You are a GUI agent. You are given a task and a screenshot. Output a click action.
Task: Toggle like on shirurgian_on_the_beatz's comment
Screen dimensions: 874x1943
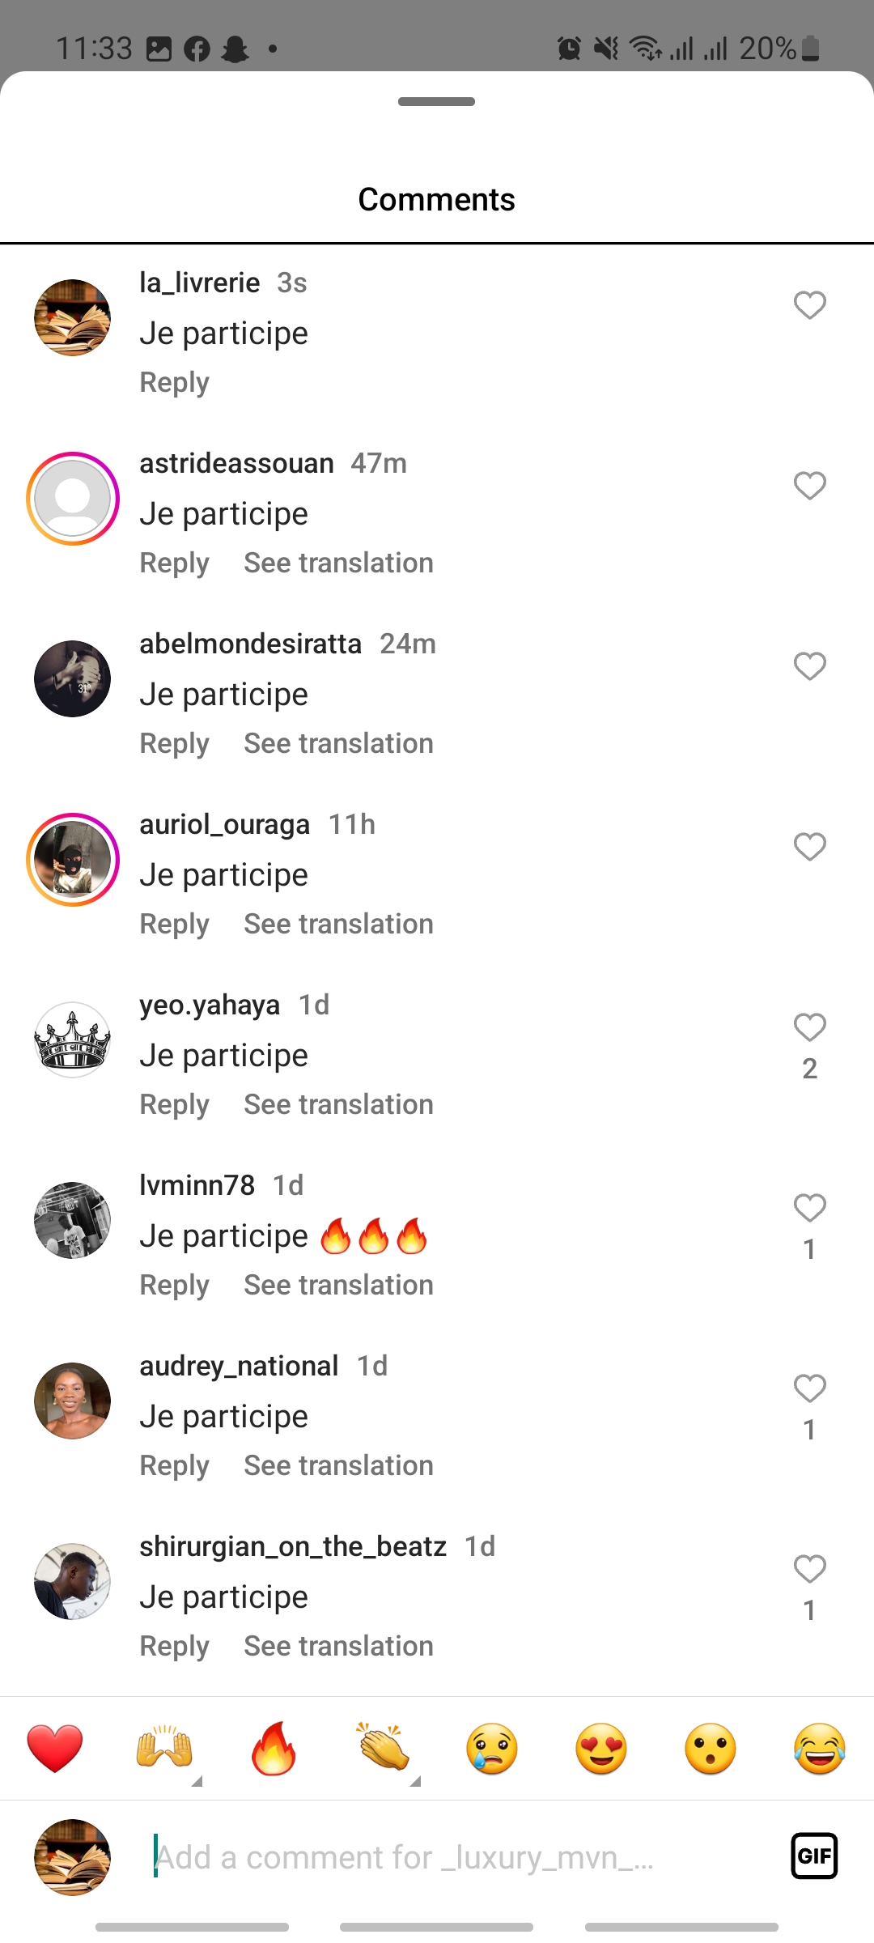[x=809, y=1569]
